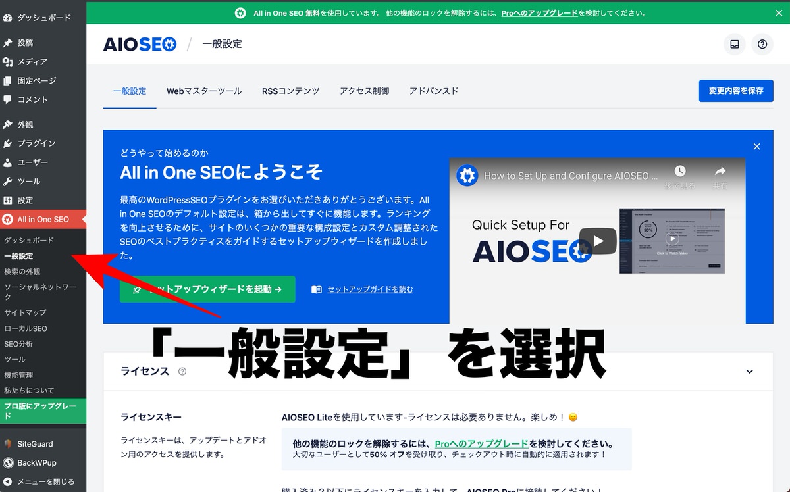Open 私たちについて submenu item
The image size is (790, 492).
point(29,391)
